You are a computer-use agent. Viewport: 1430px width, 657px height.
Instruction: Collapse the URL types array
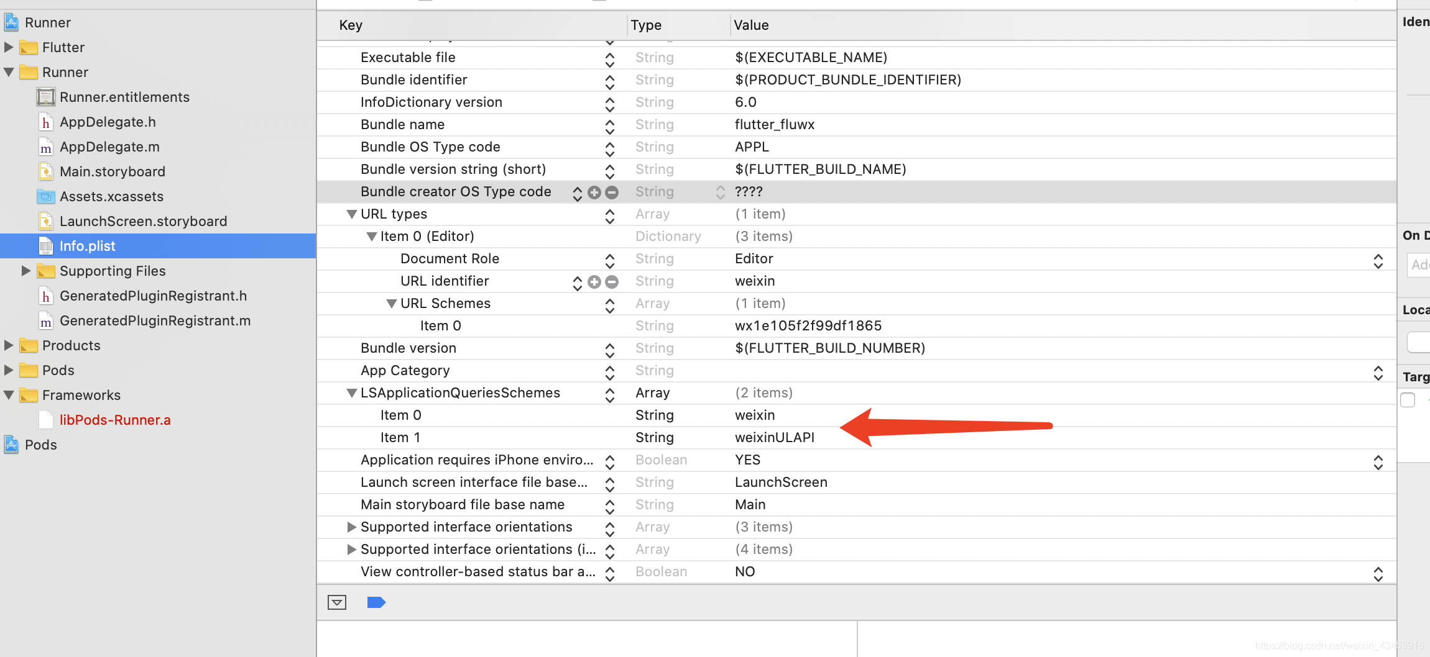[x=352, y=214]
